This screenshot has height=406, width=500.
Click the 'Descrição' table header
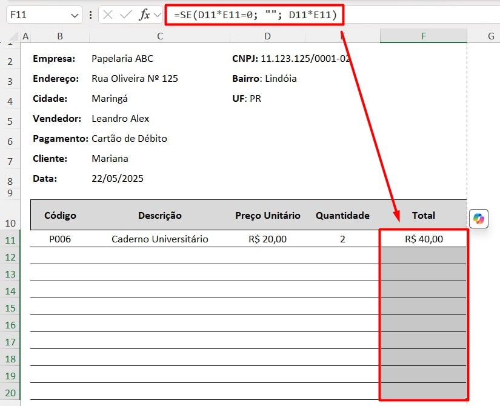pos(160,215)
